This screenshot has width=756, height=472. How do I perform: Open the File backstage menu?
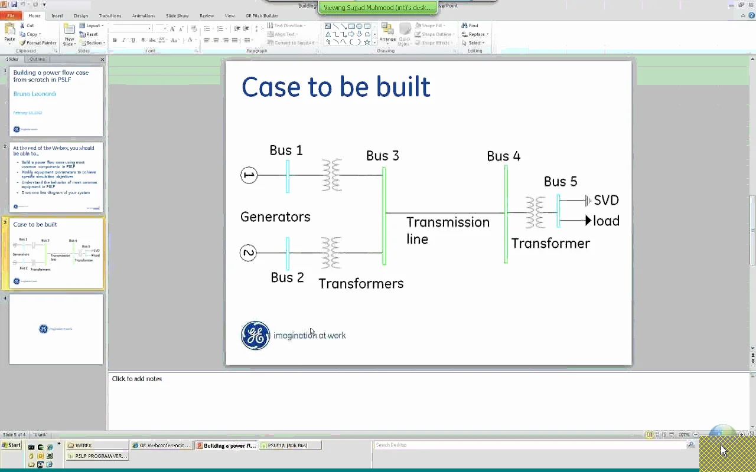point(11,16)
